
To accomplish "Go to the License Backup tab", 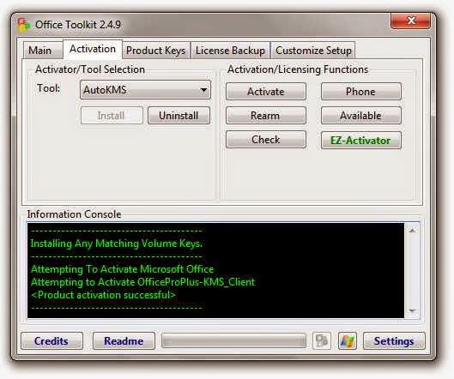I will tap(231, 51).
